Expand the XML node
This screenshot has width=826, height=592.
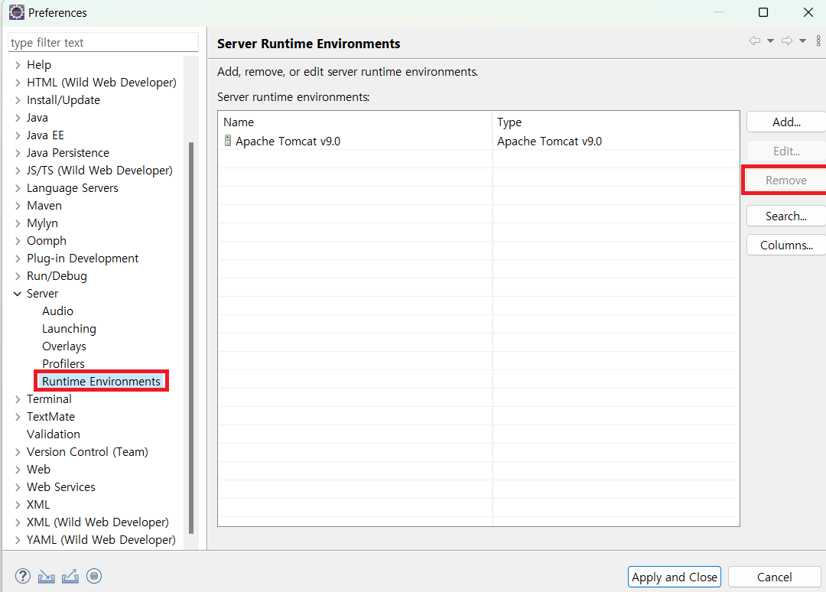pyautogui.click(x=18, y=505)
